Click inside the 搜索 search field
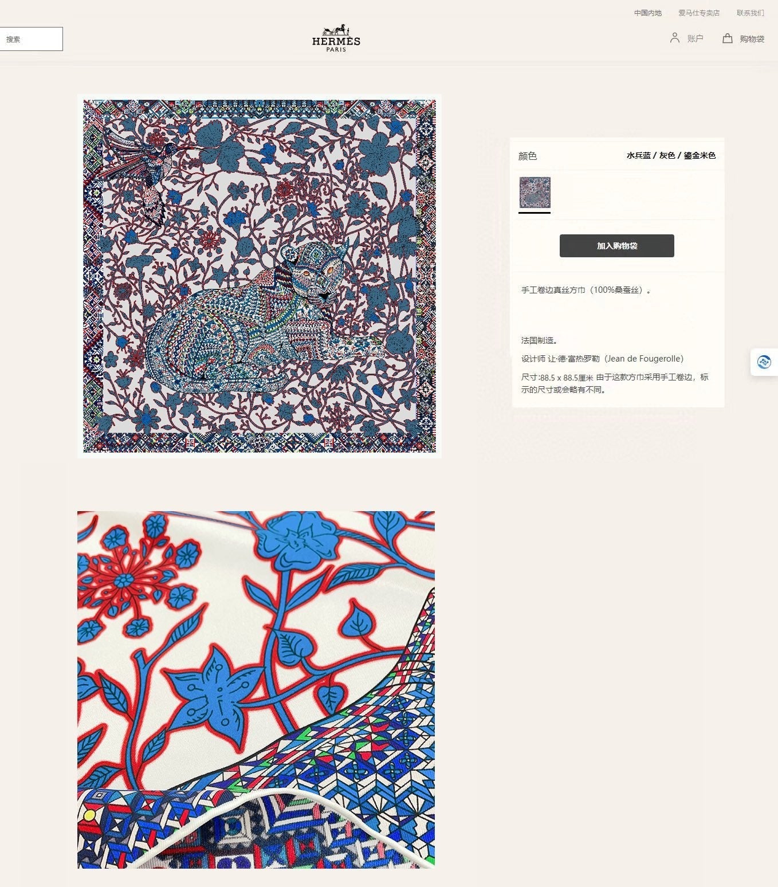Screen dimensions: 778x887 tap(31, 39)
